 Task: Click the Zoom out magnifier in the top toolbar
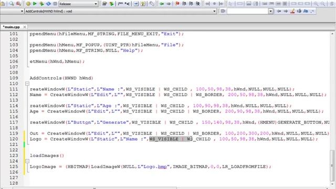pos(323,4)
